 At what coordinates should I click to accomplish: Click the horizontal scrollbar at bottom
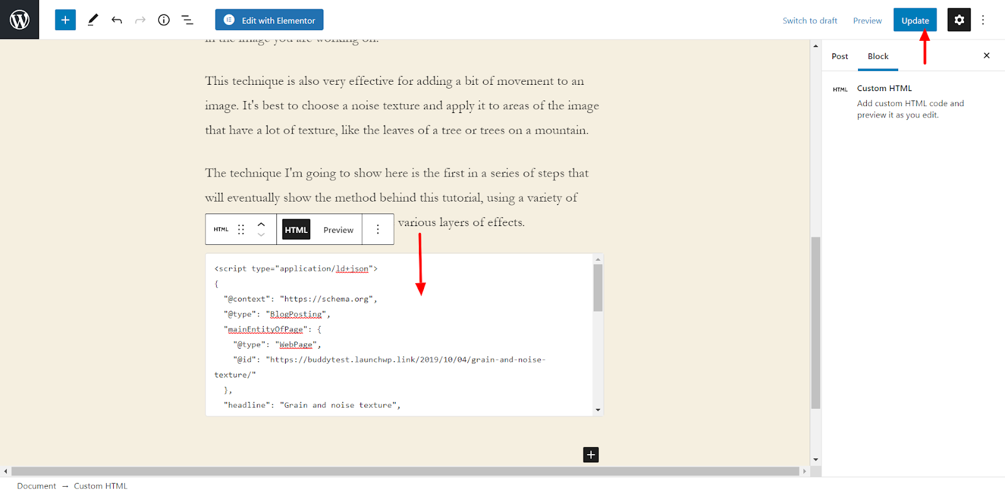(405, 471)
